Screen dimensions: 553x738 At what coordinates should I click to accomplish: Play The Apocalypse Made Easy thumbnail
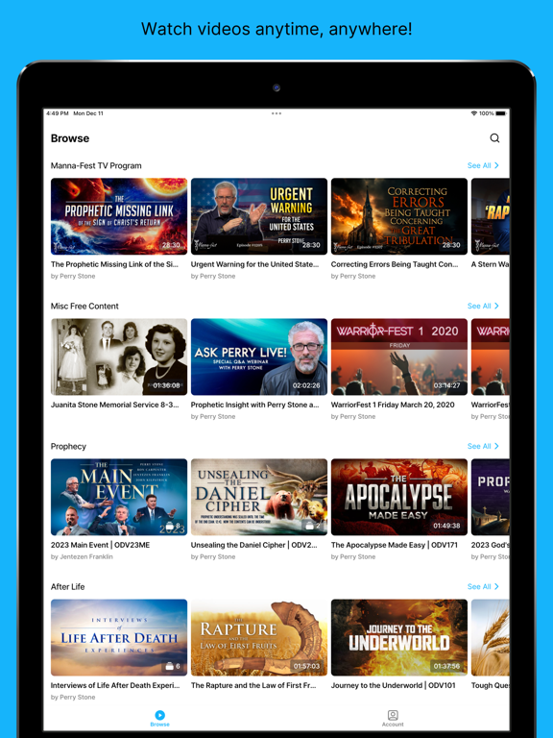[399, 497]
